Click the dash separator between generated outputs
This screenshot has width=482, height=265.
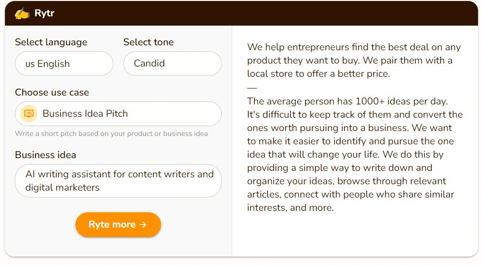tap(252, 88)
